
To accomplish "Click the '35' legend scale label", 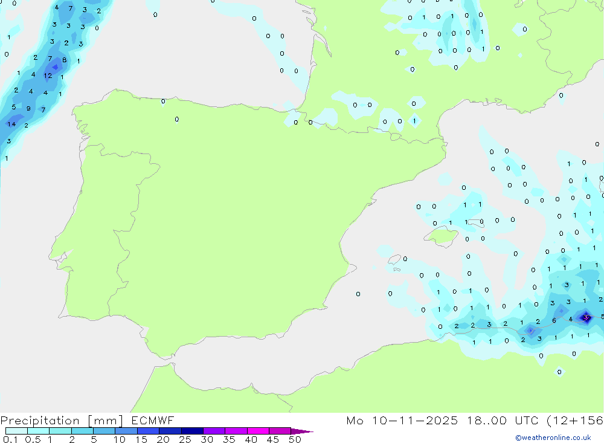I will click(229, 439).
